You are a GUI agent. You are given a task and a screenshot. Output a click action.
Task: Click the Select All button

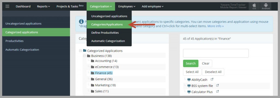(x=192, y=72)
